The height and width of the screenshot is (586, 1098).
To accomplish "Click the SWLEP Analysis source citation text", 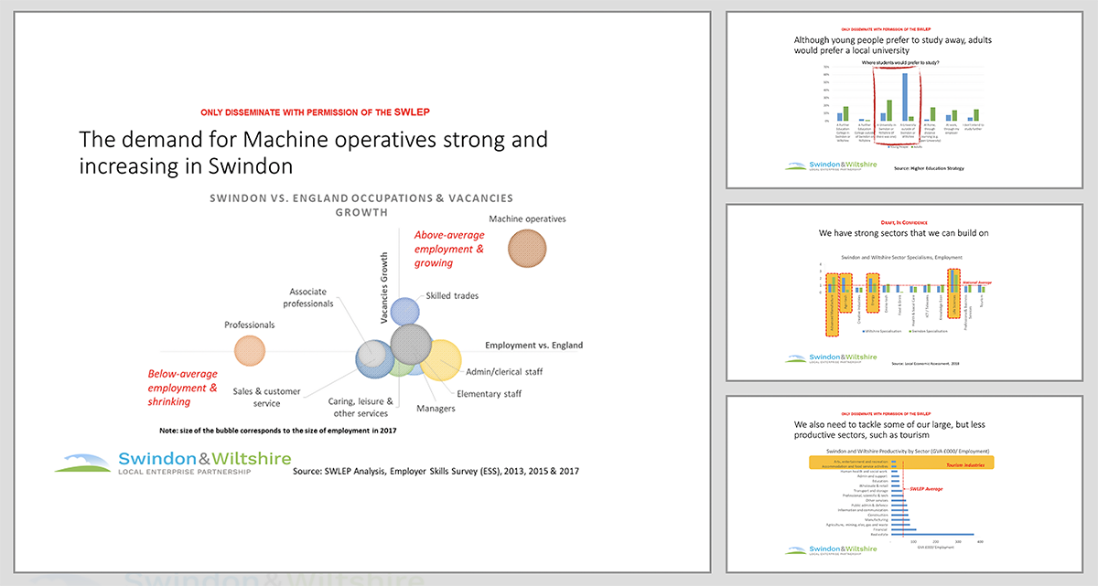I will point(436,472).
